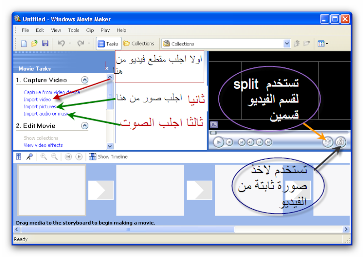Click the Full Screen monitor icon

click(x=214, y=125)
